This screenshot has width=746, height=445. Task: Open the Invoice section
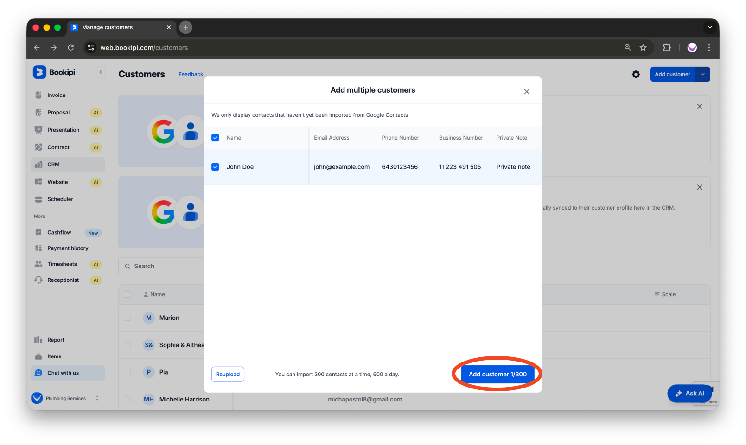pos(56,95)
